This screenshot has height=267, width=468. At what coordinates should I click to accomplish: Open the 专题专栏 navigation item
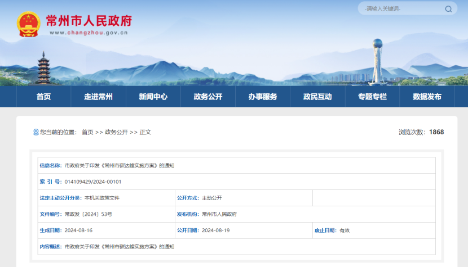coord(372,97)
